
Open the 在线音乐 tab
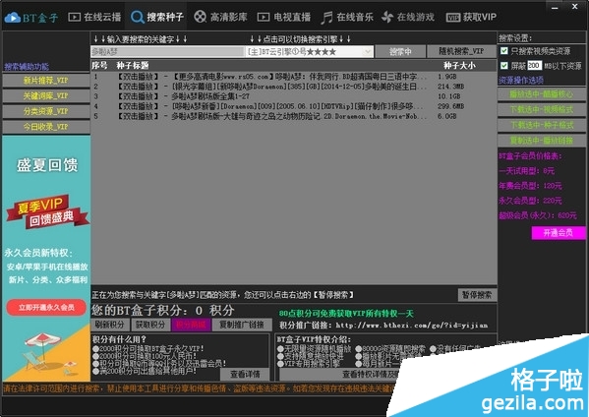347,17
